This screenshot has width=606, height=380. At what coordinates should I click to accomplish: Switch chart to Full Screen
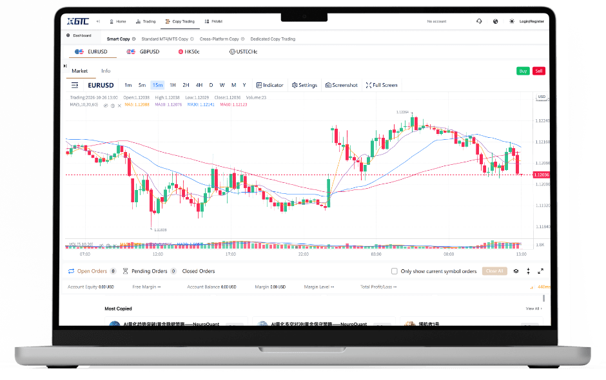point(382,86)
